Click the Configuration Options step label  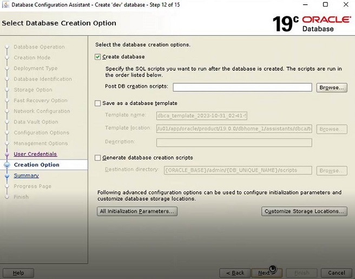(x=42, y=132)
